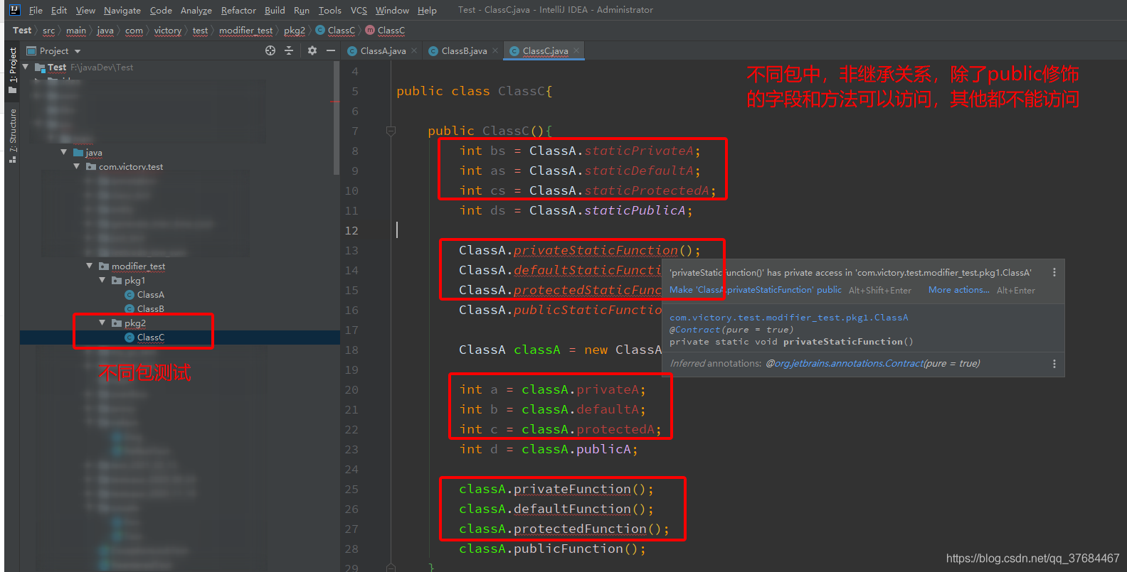This screenshot has height=572, width=1127.
Task: Open the Refactor menu
Action: (238, 10)
